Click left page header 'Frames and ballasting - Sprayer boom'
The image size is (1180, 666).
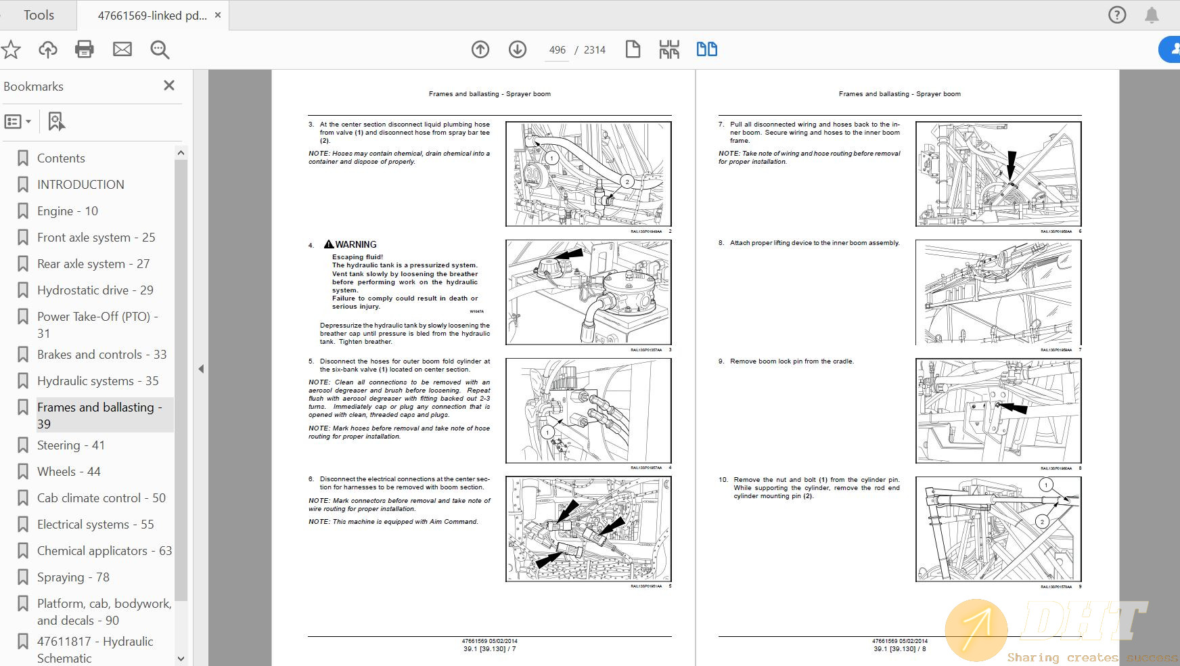tap(490, 94)
